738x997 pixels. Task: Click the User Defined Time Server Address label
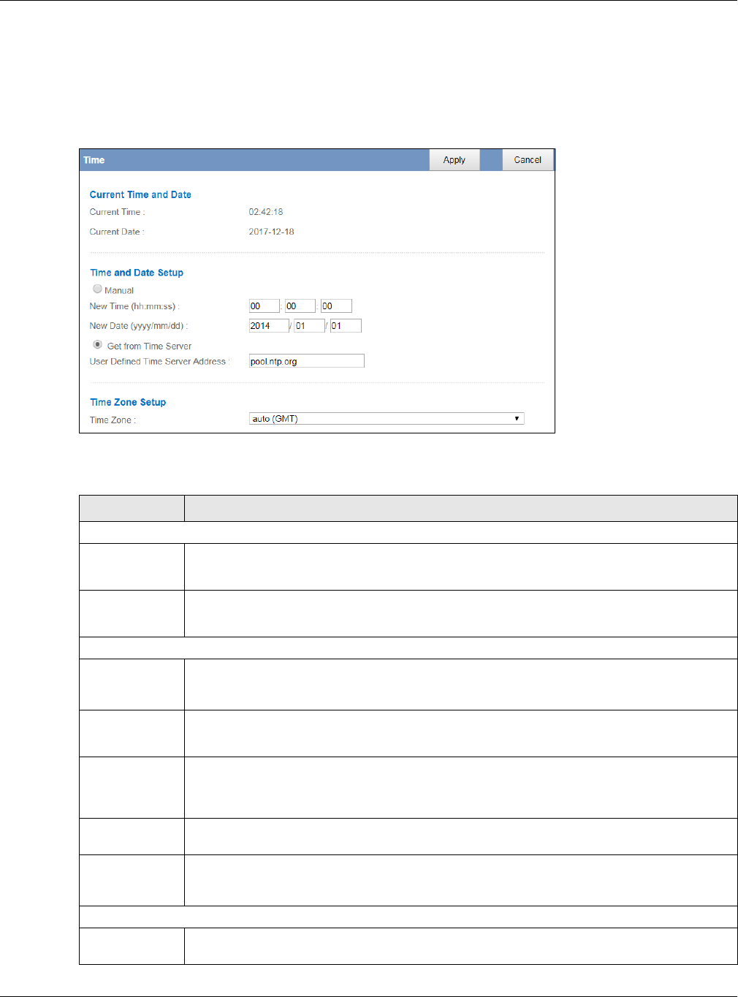tap(159, 361)
